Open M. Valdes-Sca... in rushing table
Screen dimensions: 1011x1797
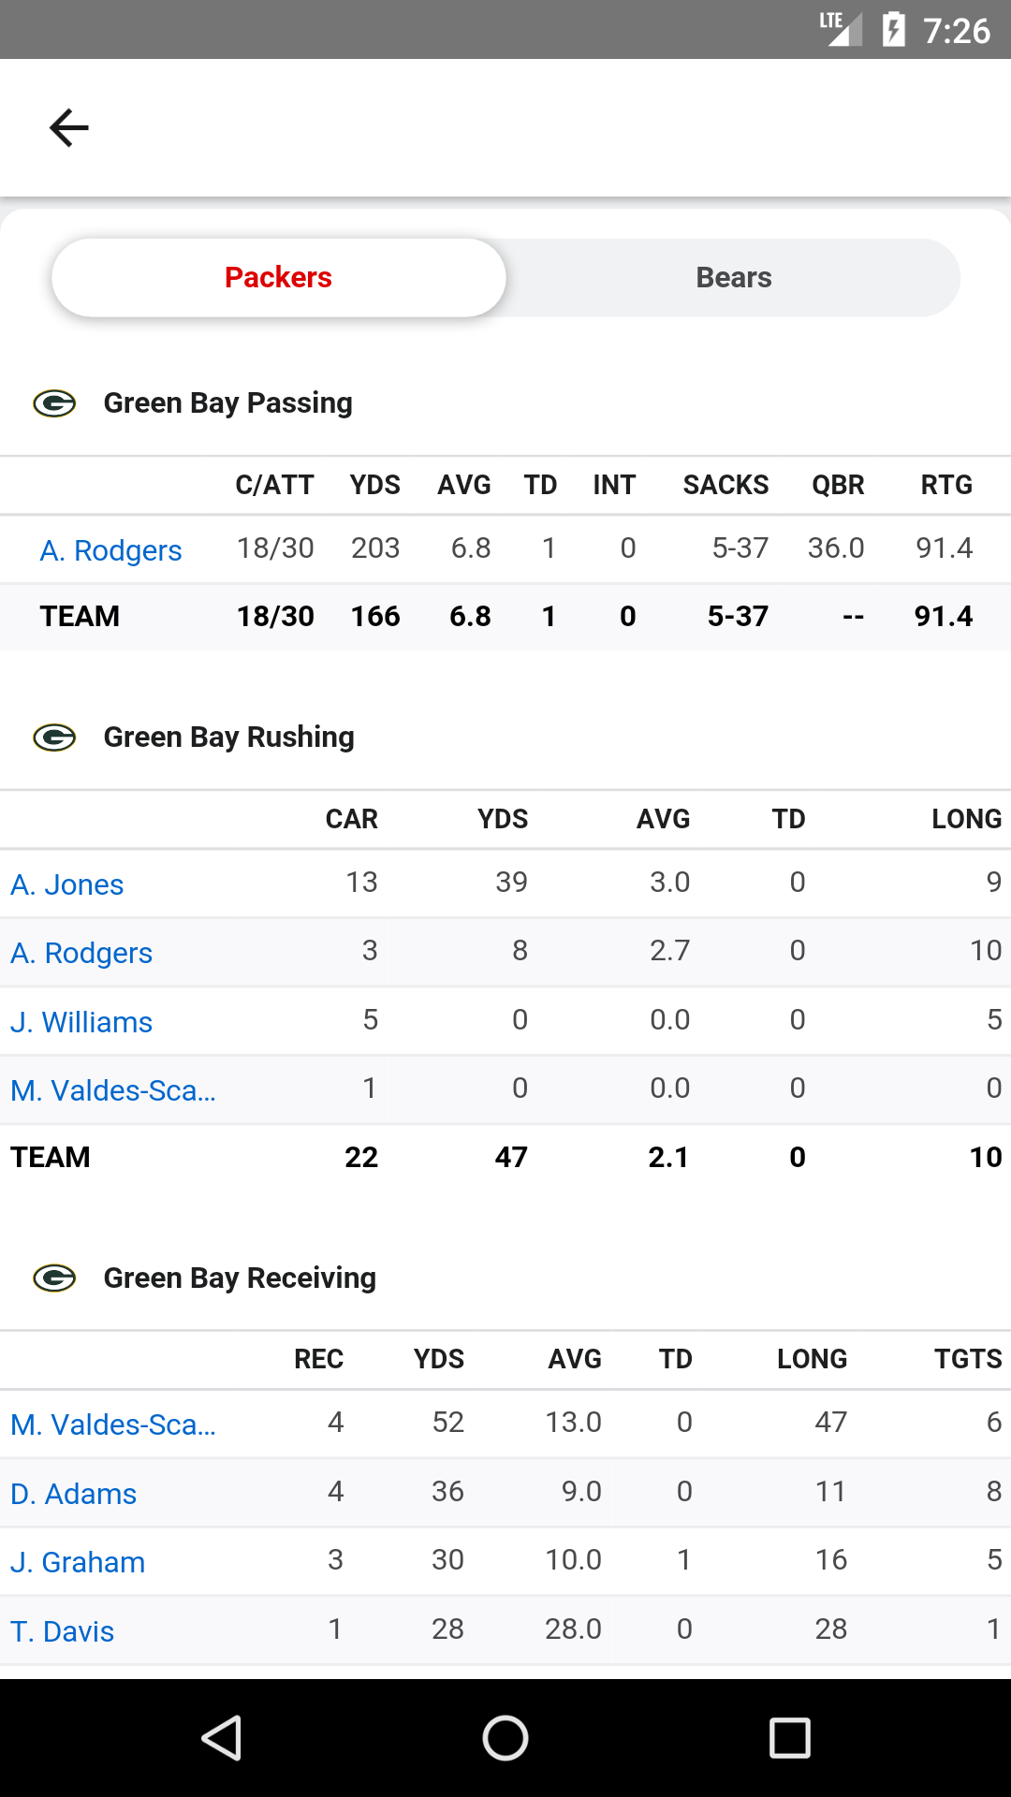pos(113,1090)
